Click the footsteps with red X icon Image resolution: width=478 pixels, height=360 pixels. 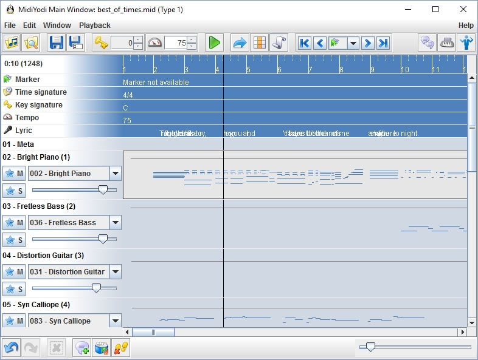tap(121, 347)
